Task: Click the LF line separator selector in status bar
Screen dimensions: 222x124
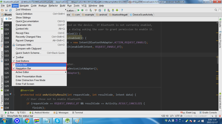Action: [172, 116]
